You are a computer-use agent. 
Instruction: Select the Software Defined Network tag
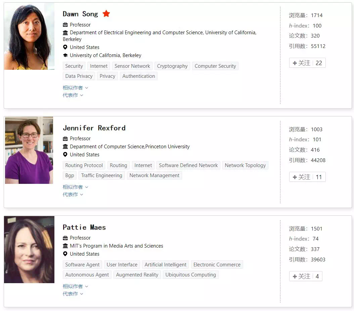188,165
